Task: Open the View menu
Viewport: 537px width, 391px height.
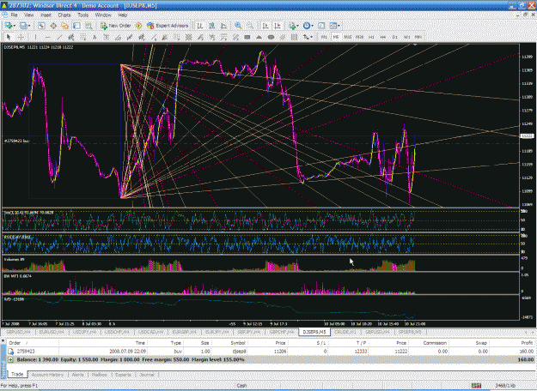Action: [29, 15]
